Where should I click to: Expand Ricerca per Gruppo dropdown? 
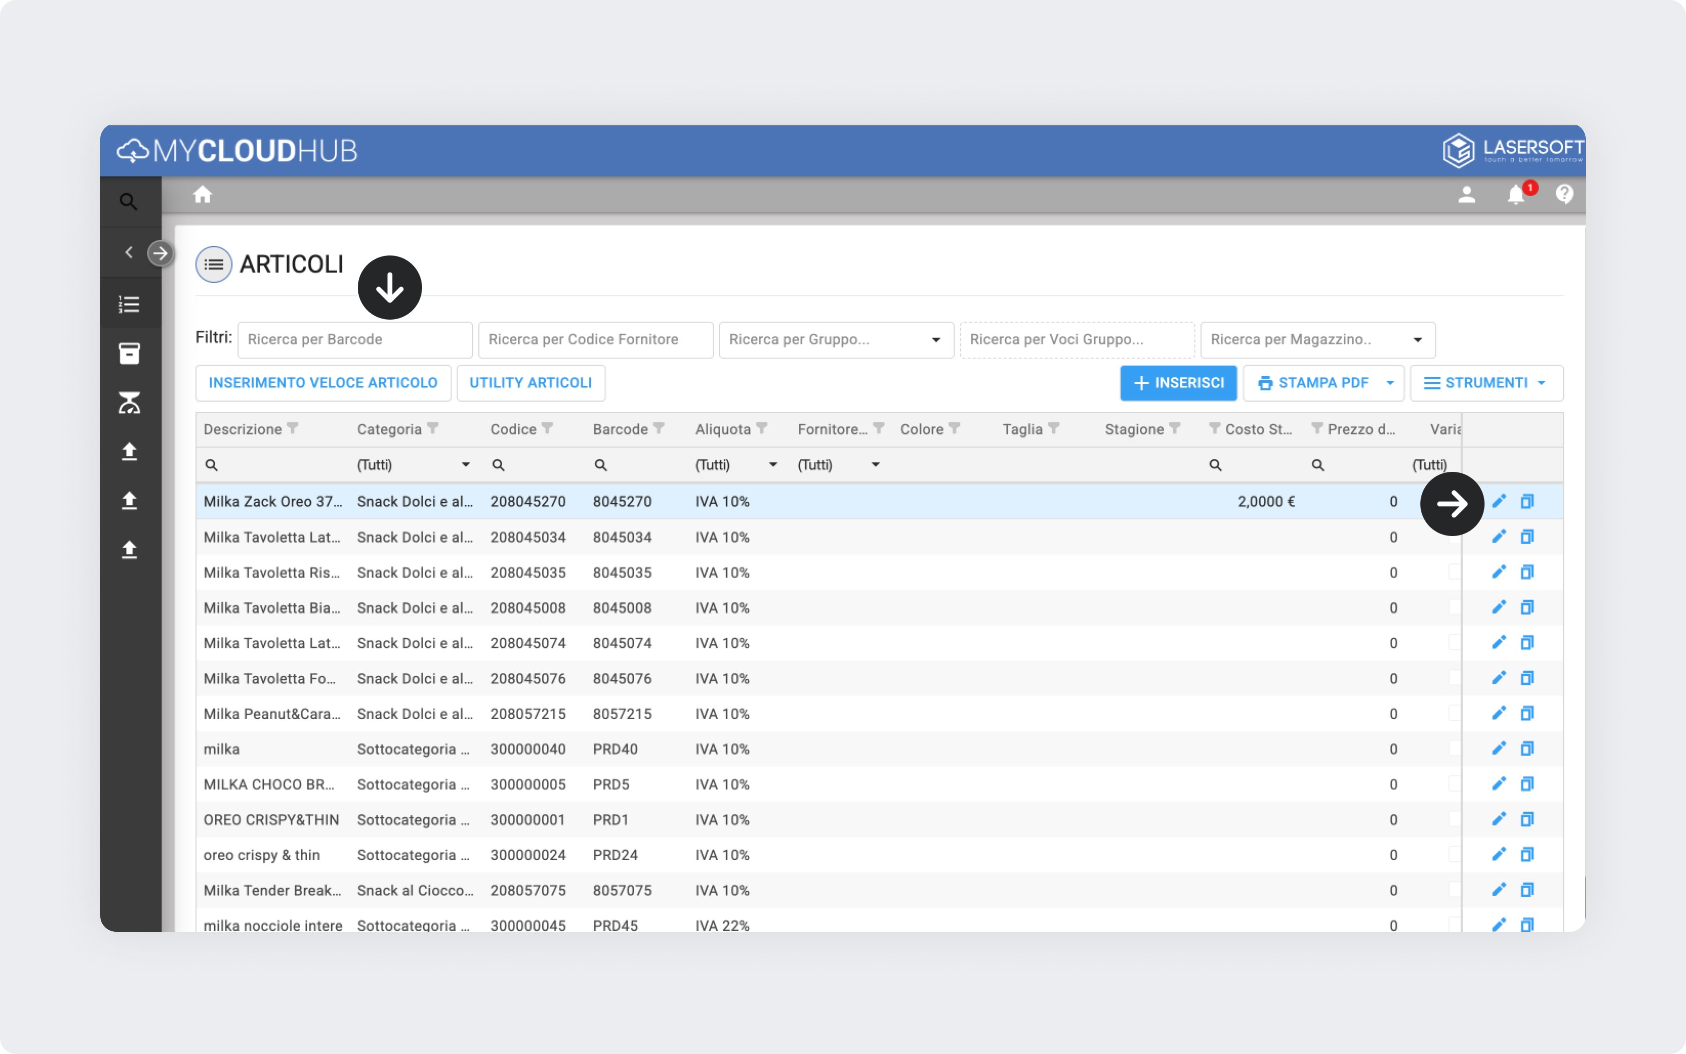[x=936, y=340]
